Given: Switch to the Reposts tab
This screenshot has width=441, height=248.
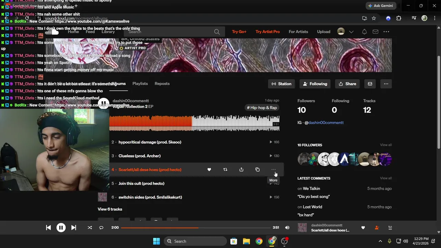Looking at the screenshot, I should [x=162, y=84].
